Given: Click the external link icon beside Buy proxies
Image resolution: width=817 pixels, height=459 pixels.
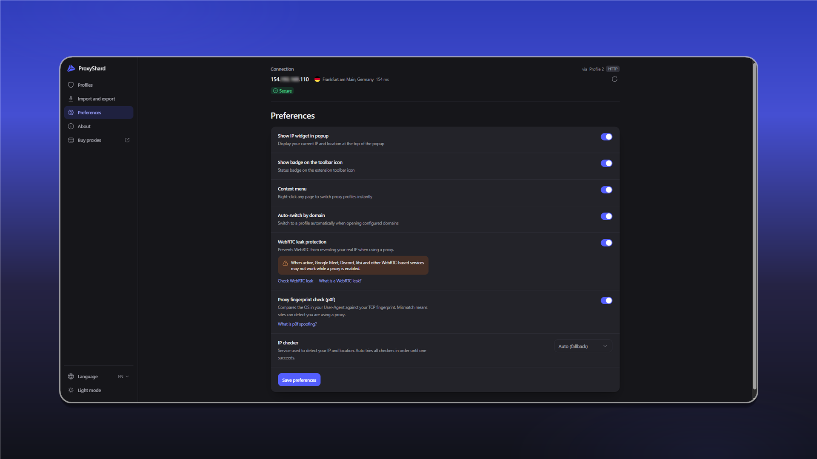Looking at the screenshot, I should [127, 140].
